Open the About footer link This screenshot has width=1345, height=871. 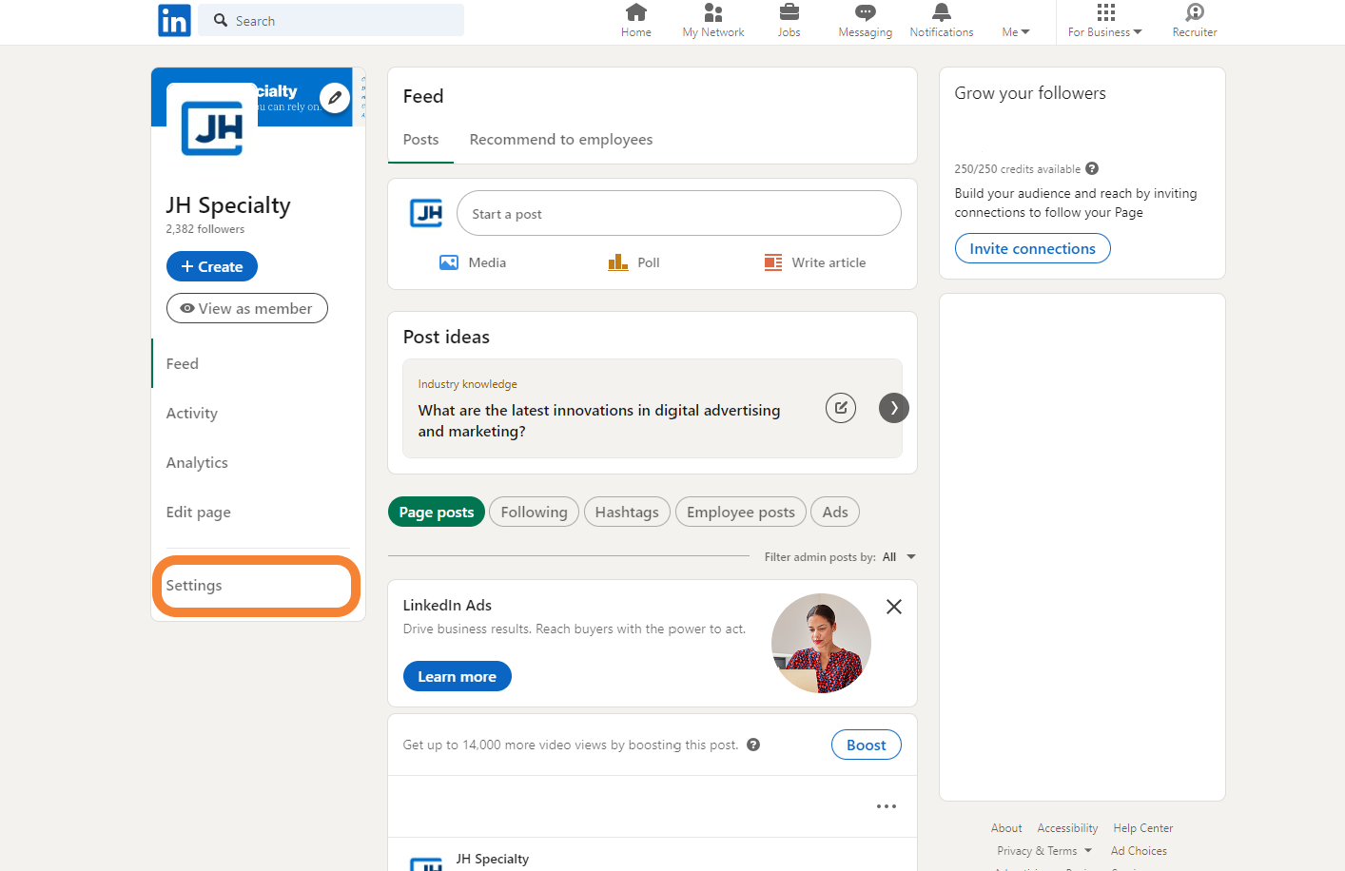1006,828
